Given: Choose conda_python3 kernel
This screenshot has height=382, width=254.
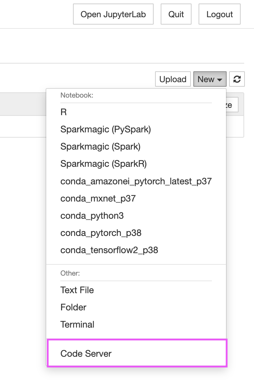Looking at the screenshot, I should click(x=136, y=216).
